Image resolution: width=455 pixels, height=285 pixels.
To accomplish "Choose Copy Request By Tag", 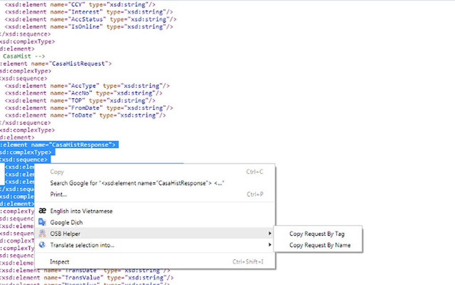I will point(318,233).
